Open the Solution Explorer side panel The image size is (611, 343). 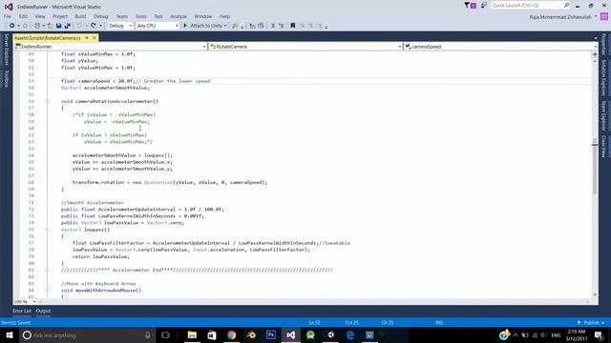pos(603,77)
